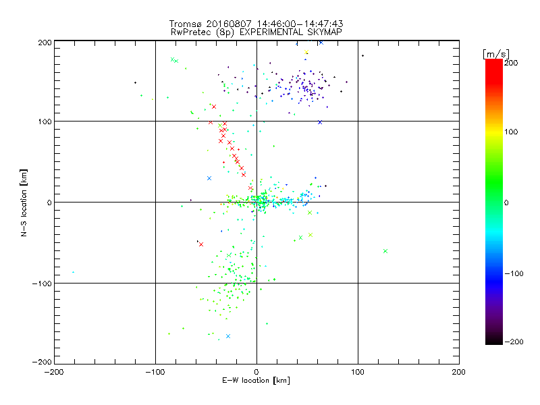Click the "[m/s]" colorbar unit label

[495, 54]
